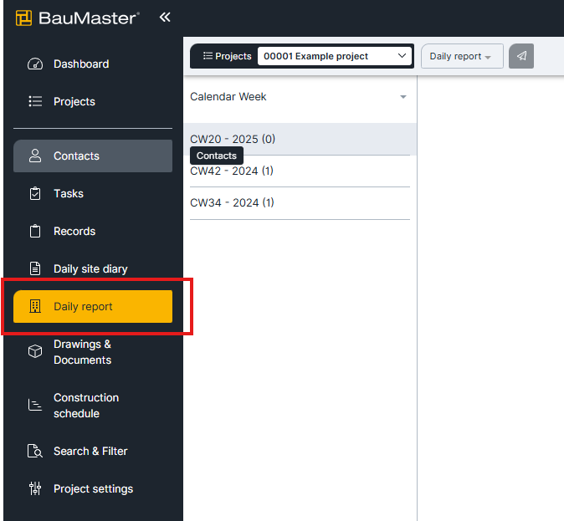Select Daily report in the sidebar
The width and height of the screenshot is (564, 521).
[93, 306]
